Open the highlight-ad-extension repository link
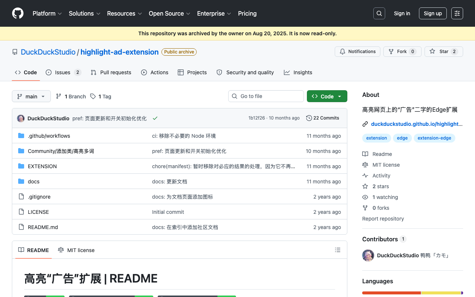 (x=119, y=52)
